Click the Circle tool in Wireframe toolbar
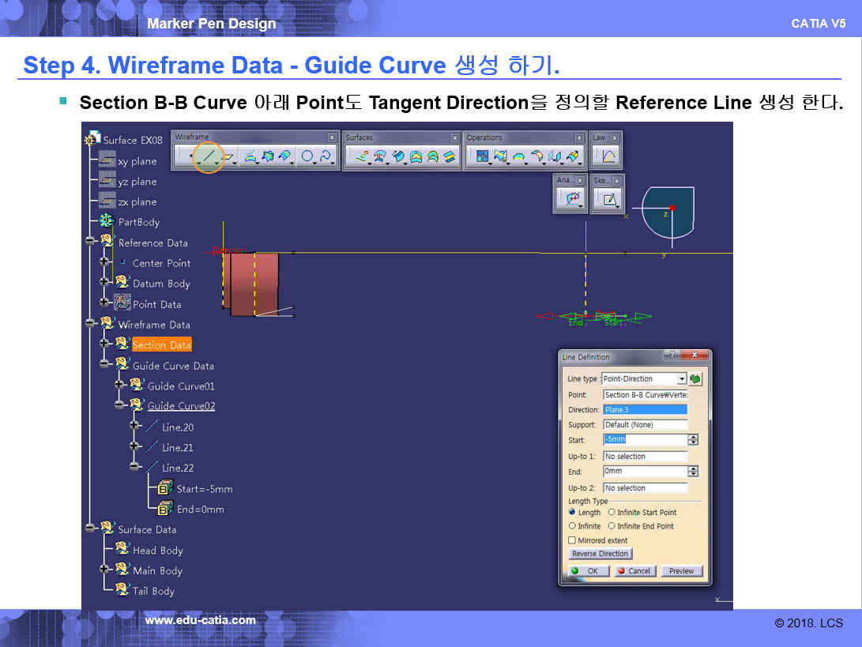 (307, 156)
